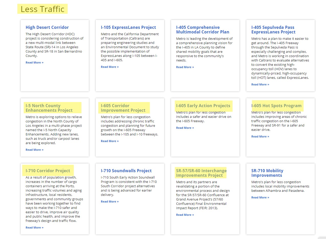This screenshot has width=326, height=239.
Task: Click SR-57/SR-60 Interchange Improvements Project title
Action: [x=201, y=173]
